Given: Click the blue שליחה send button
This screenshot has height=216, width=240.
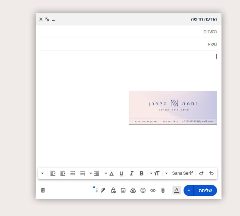Looking at the screenshot, I should click(x=205, y=190).
